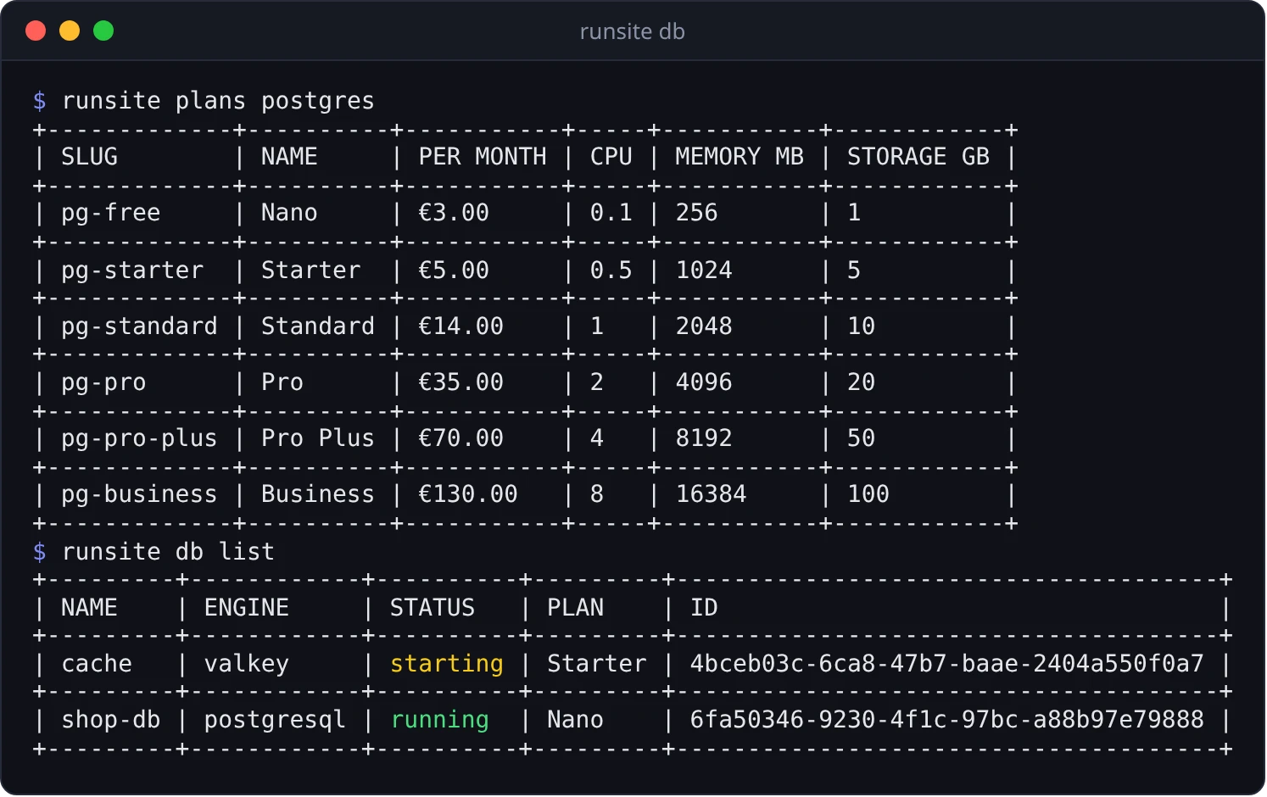The image size is (1267, 797).
Task: Click the yellow minimize window button
Action: (x=70, y=31)
